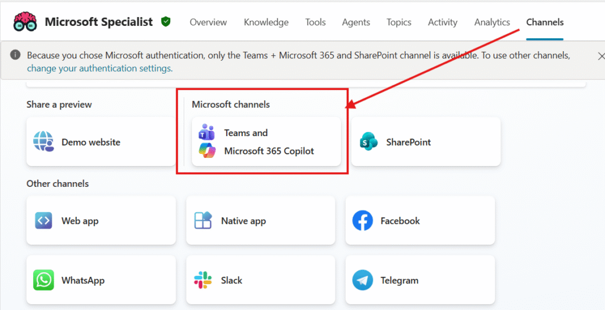Follow the change your authentication settings link
Screen dimensions: 605x310
[x=100, y=68]
